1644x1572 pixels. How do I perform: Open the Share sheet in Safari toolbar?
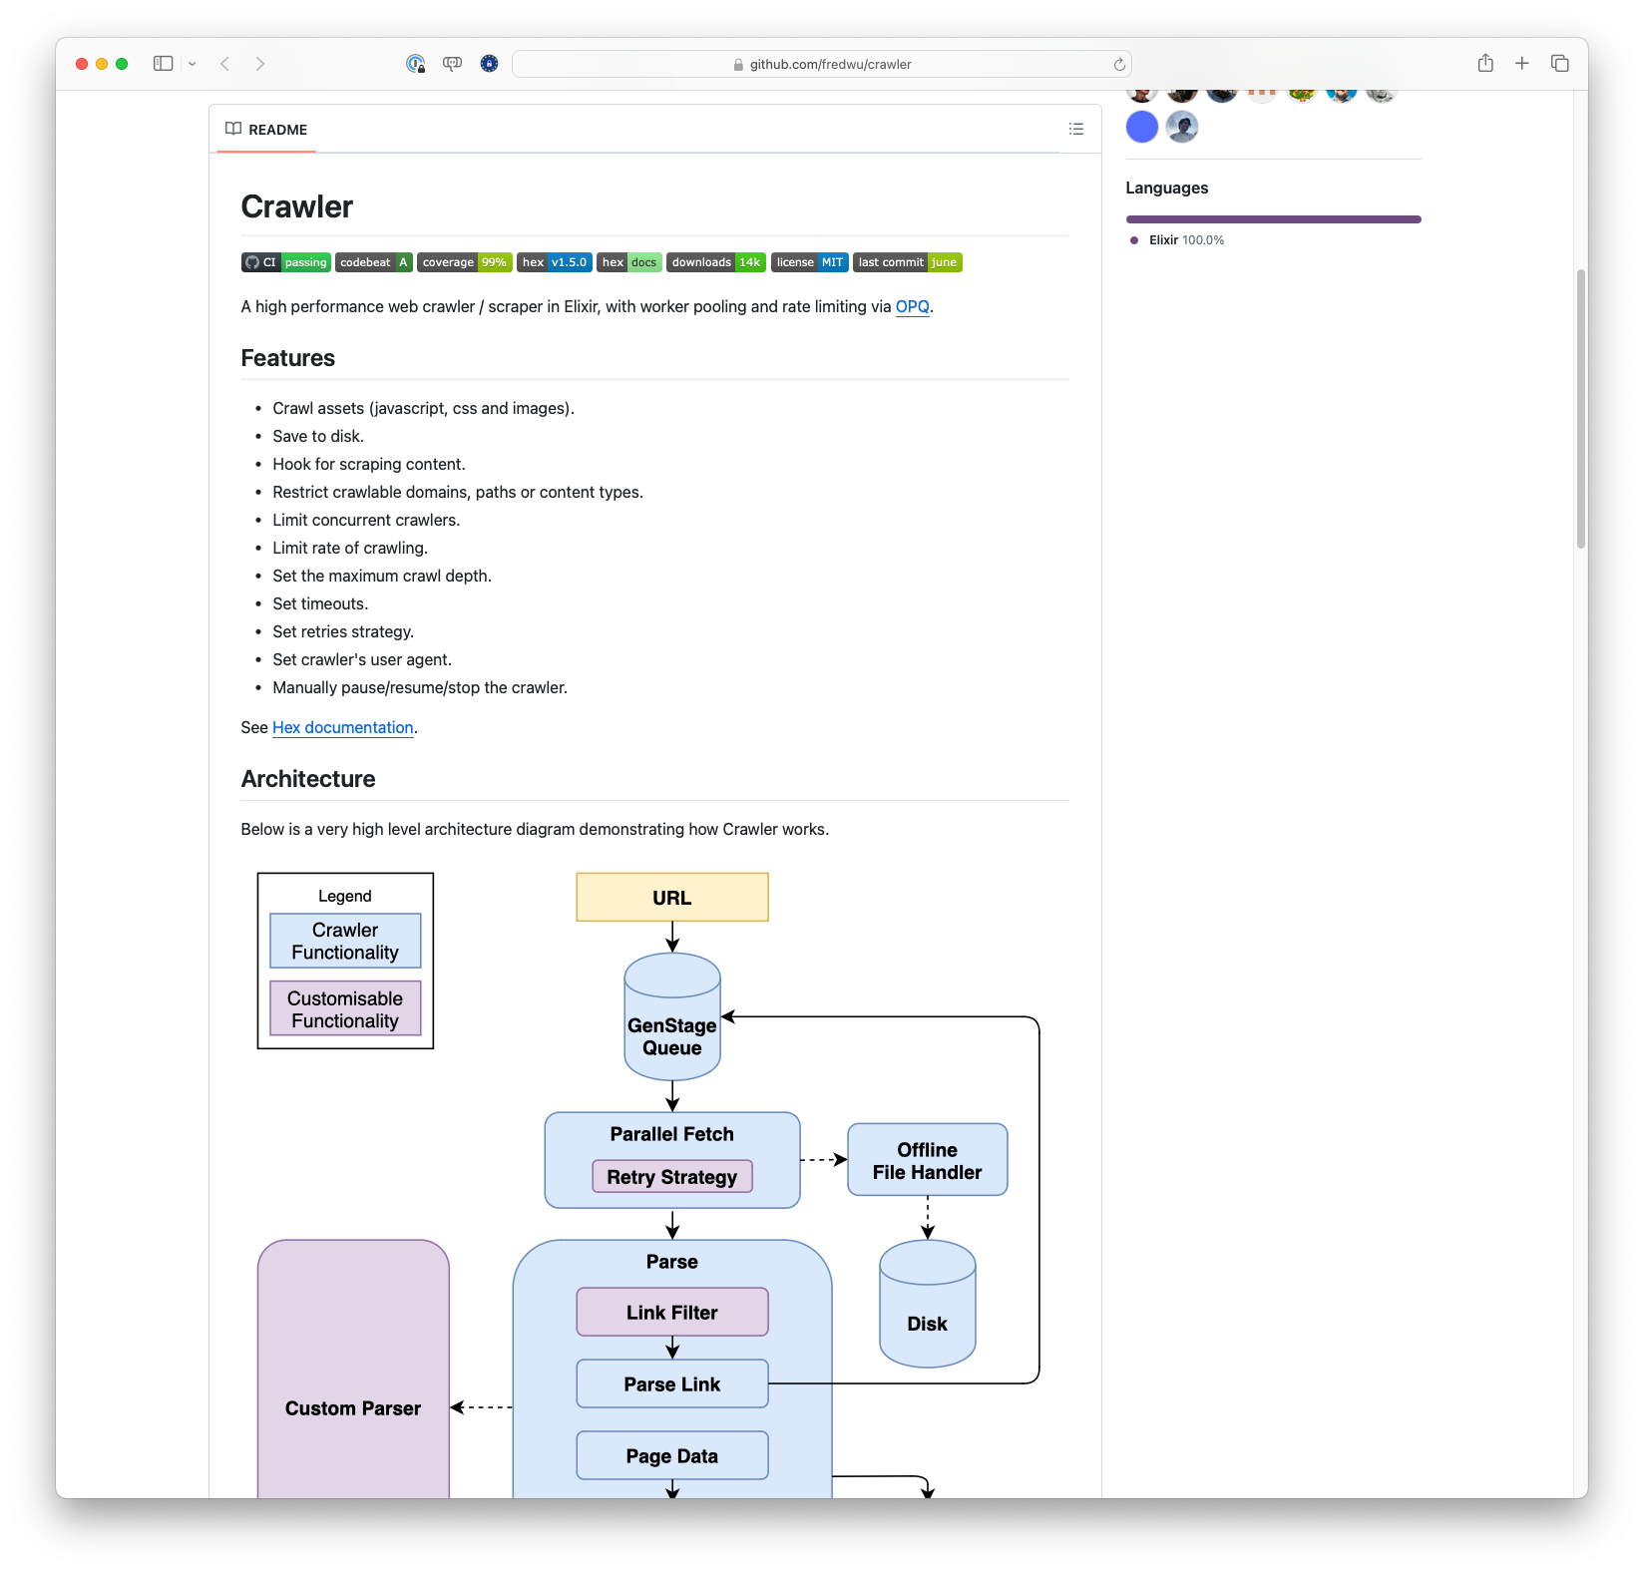pos(1485,63)
